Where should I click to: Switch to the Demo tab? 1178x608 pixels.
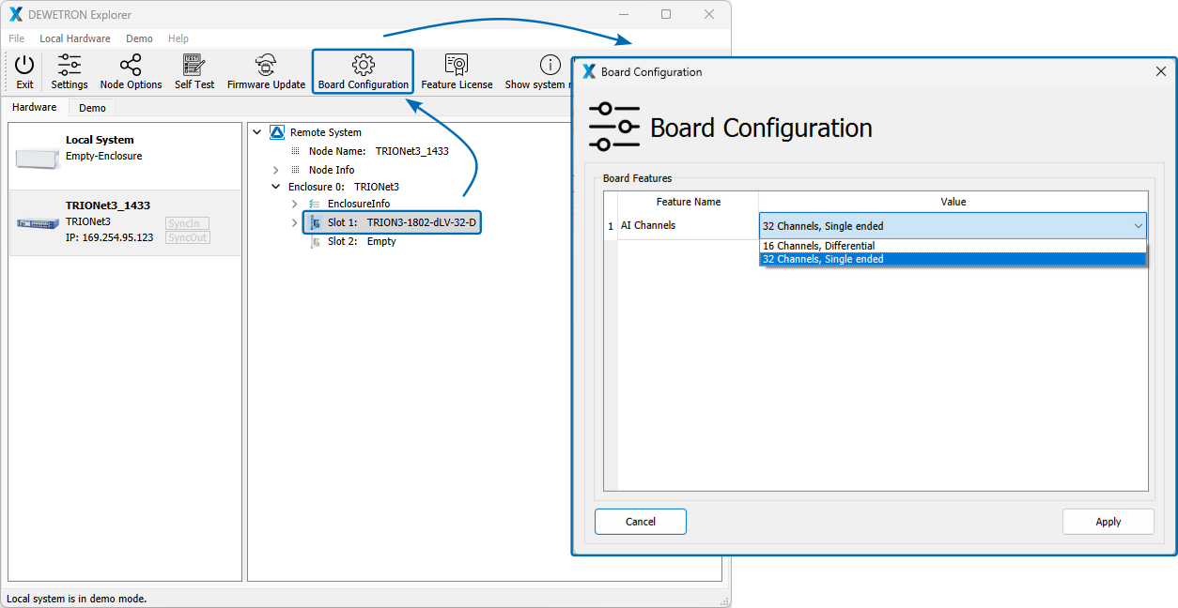coord(92,108)
